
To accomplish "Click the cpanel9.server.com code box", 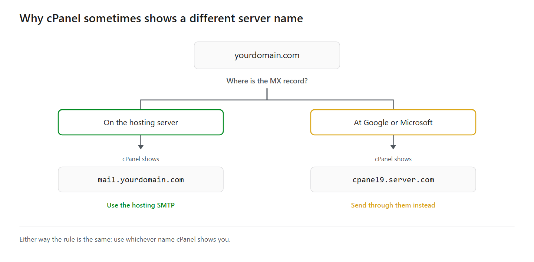I will 393,180.
